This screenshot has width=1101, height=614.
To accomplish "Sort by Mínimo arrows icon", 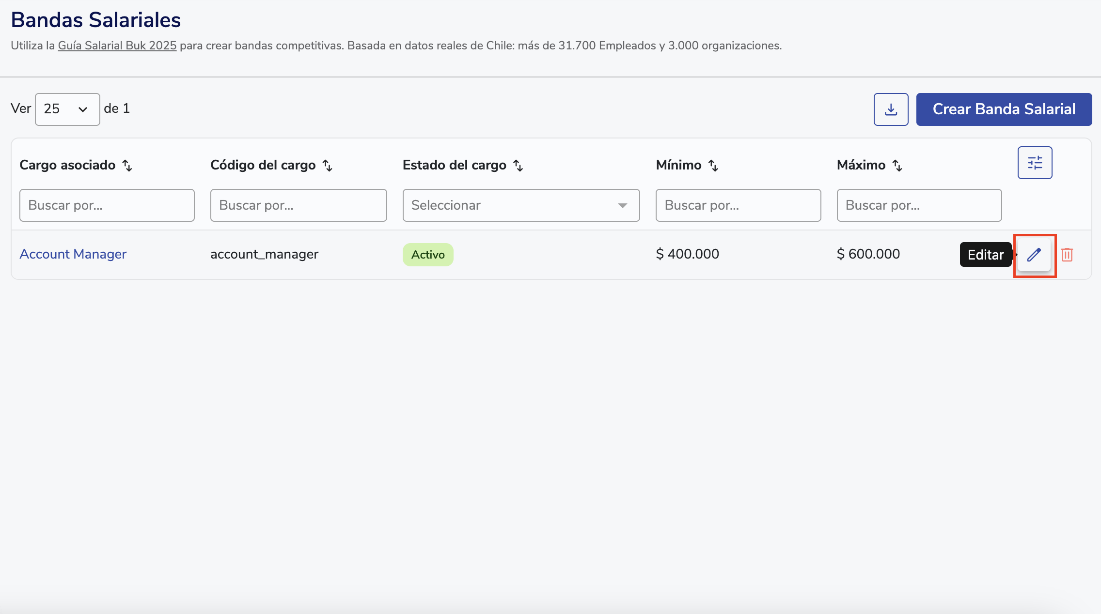I will pos(713,166).
